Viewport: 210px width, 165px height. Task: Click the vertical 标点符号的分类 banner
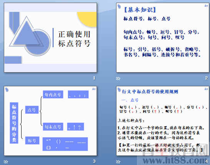click(14, 123)
